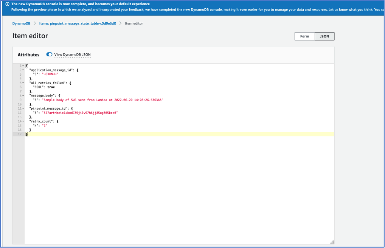
Task: Click the "retry_count" key
Action: click(x=41, y=121)
